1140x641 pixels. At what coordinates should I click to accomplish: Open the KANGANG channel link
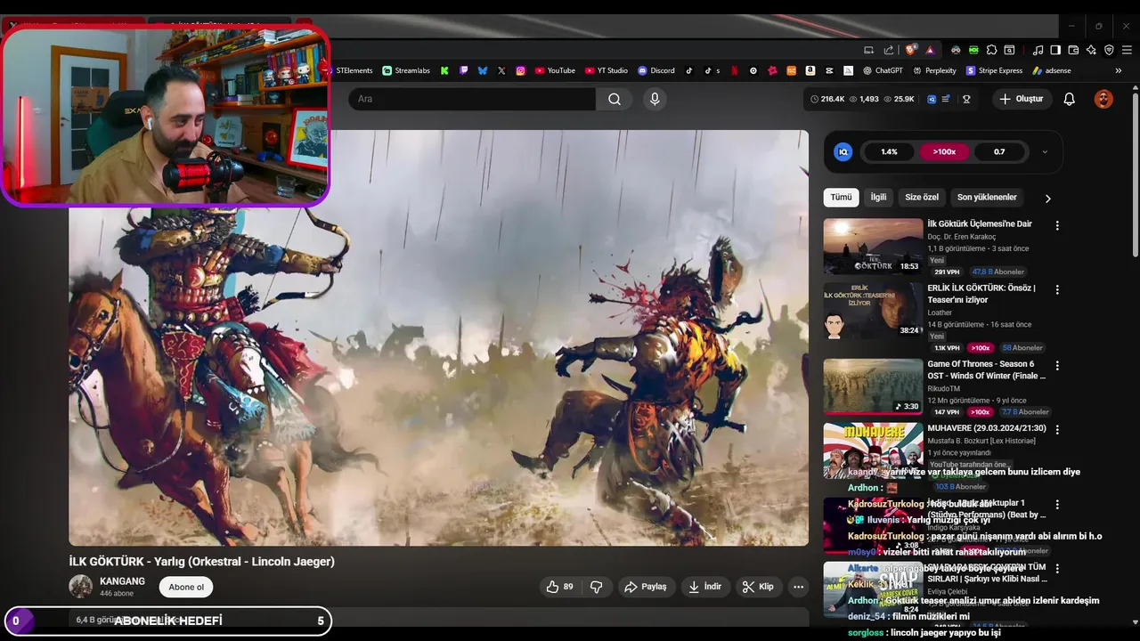[x=122, y=581]
